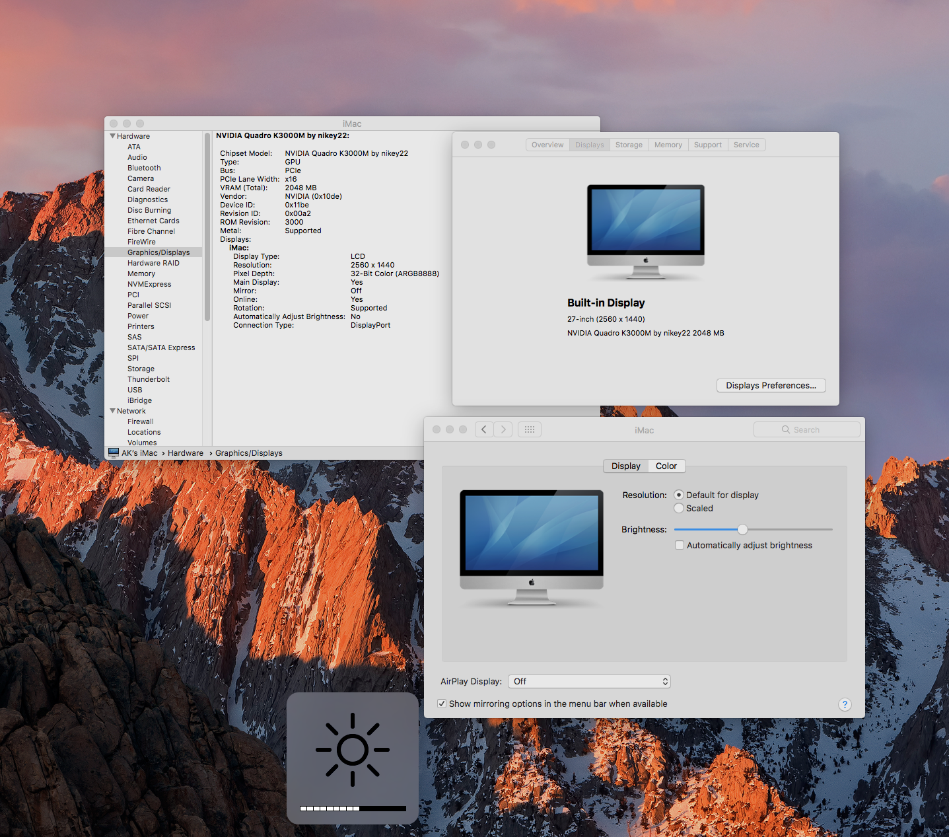The width and height of the screenshot is (949, 837).
Task: Select the Scaled resolution option
Action: 679,508
